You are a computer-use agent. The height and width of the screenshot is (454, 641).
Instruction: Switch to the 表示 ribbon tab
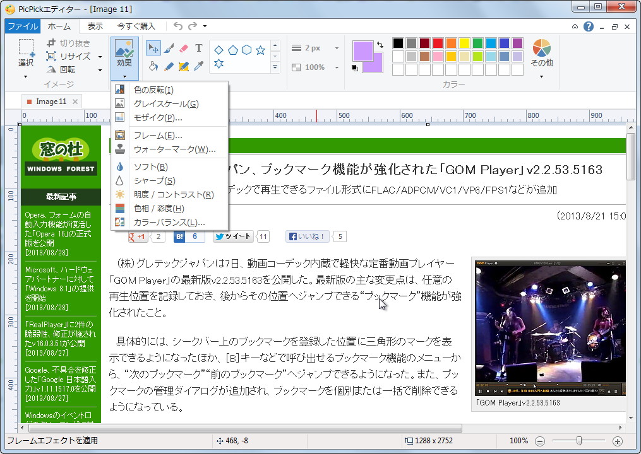[95, 26]
